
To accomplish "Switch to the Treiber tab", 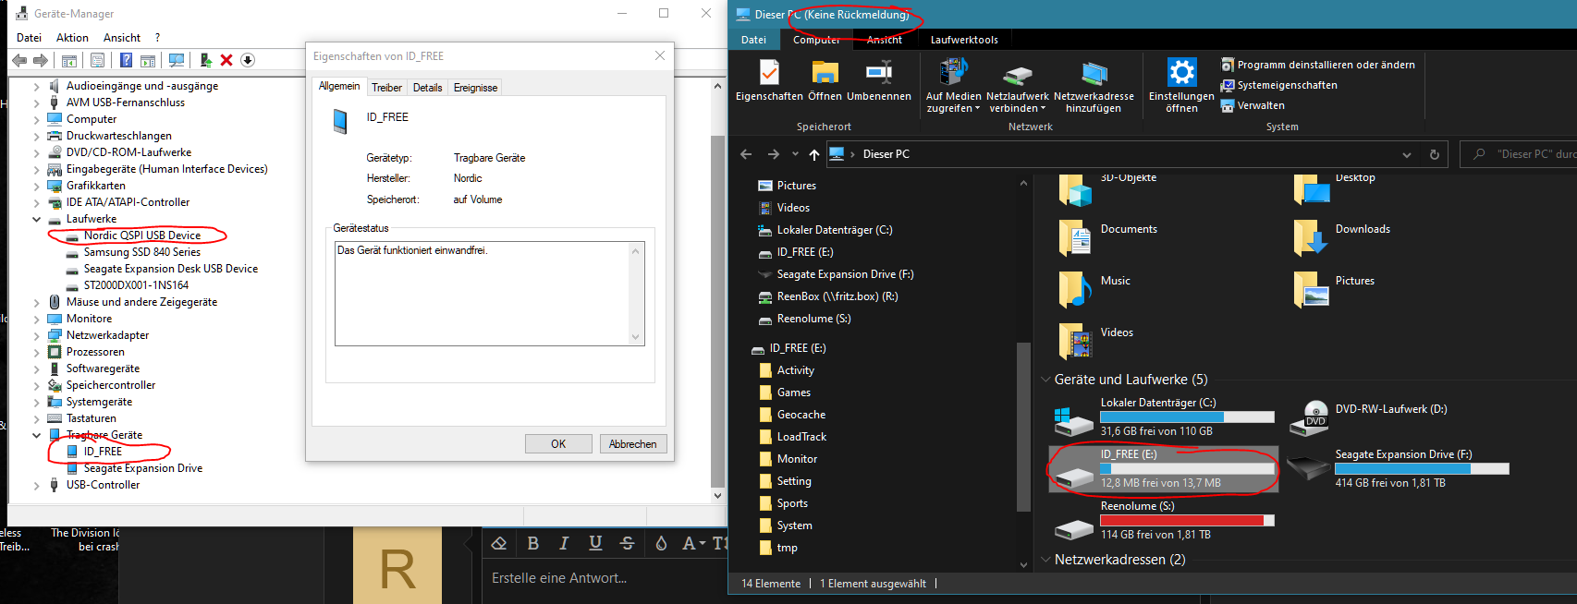I will (x=386, y=88).
